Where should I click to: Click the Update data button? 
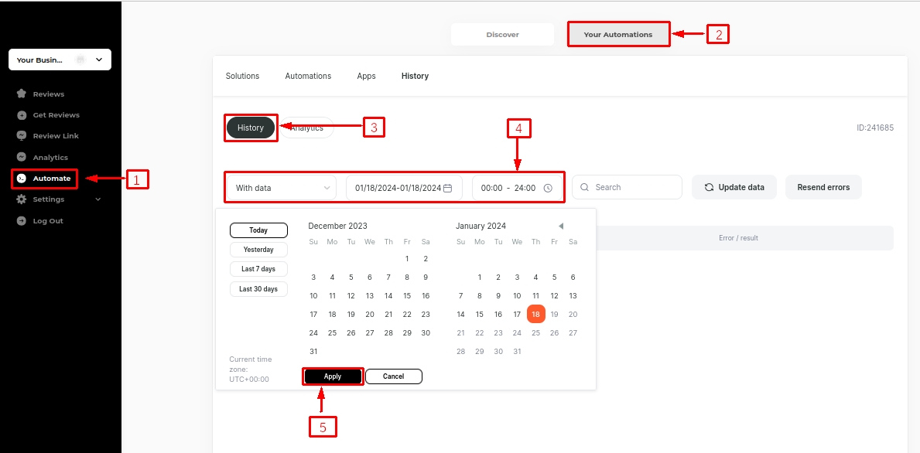734,187
